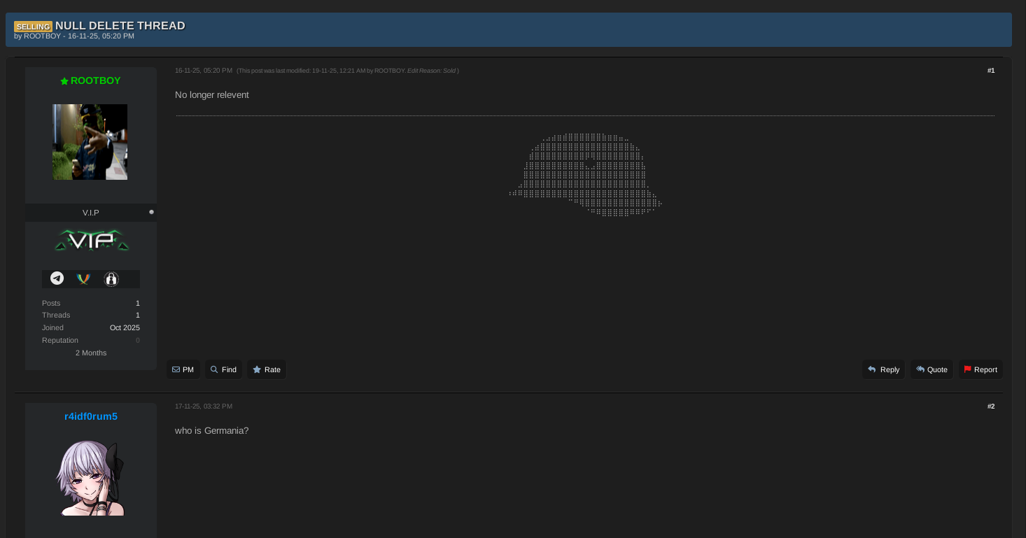This screenshot has width=1026, height=538.
Task: Click the padlock privacy icon
Action: [111, 278]
